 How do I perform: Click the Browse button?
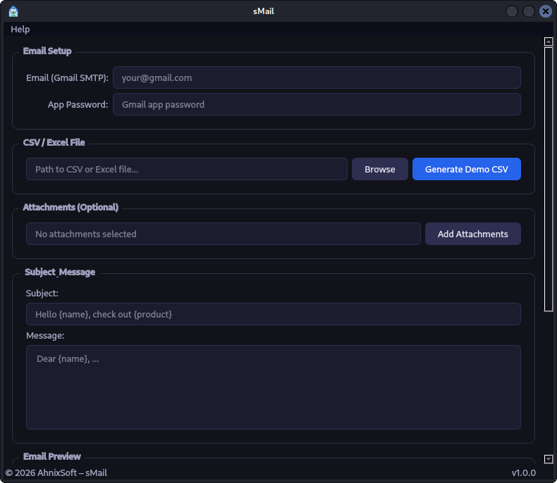pyautogui.click(x=380, y=169)
